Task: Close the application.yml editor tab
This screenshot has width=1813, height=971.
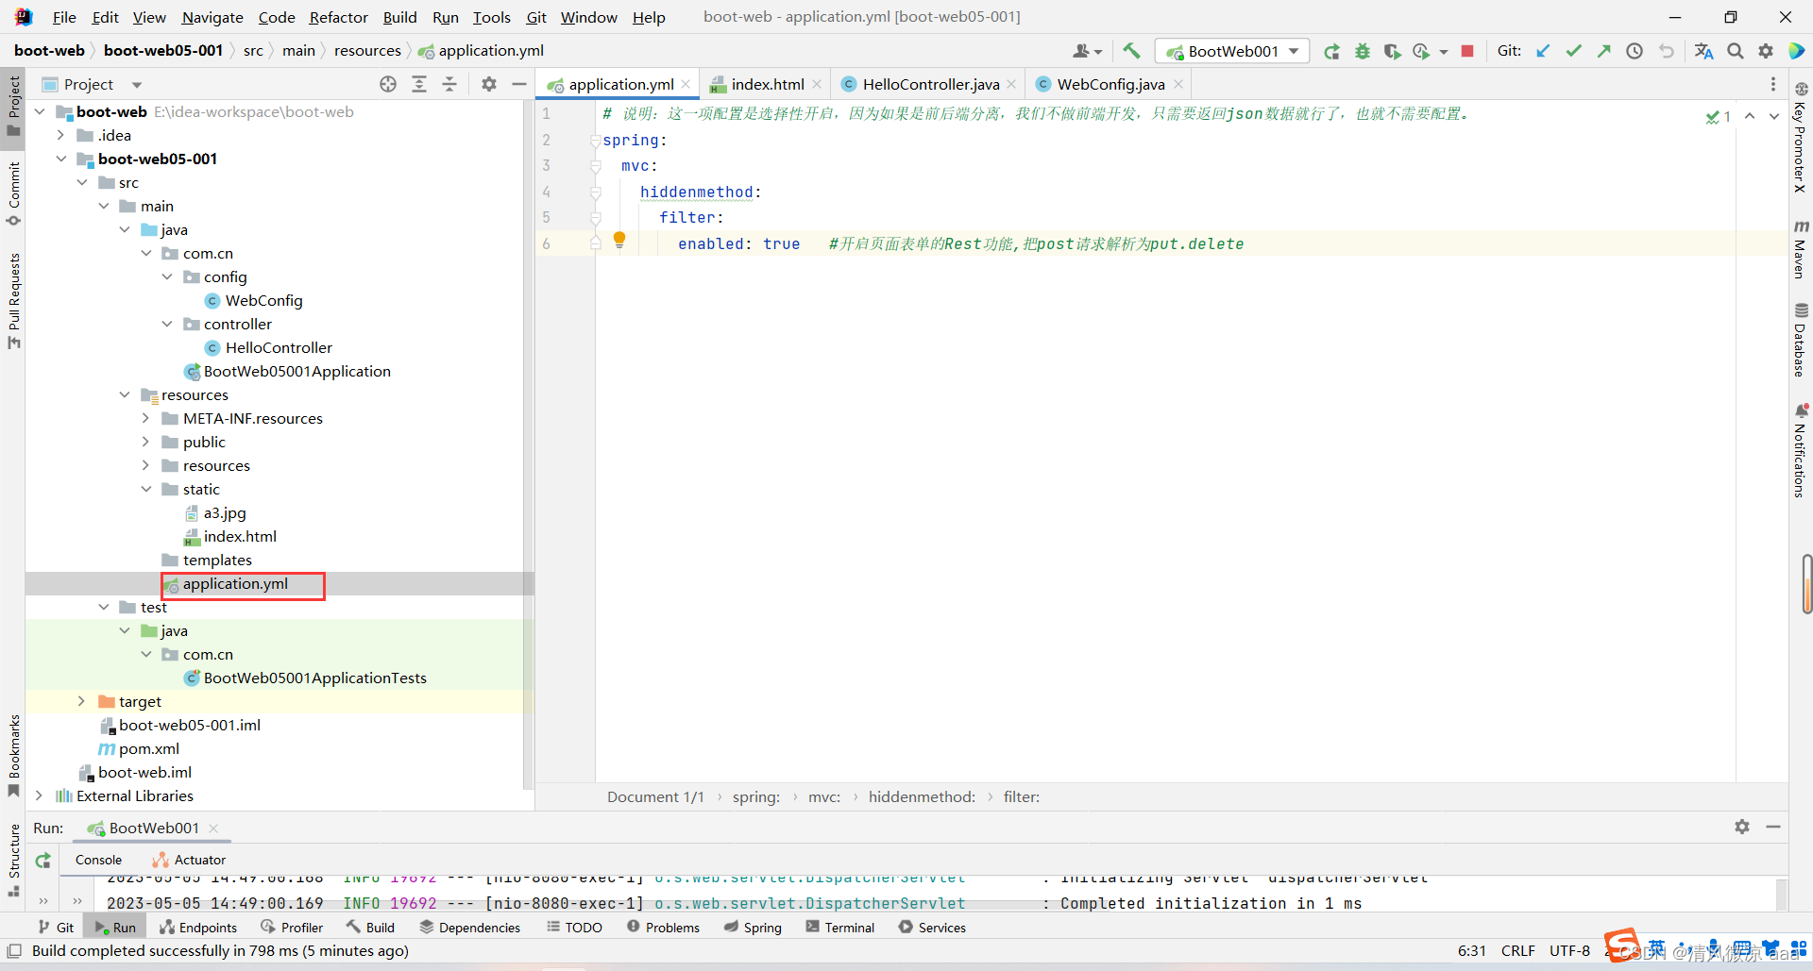Action: (x=686, y=84)
